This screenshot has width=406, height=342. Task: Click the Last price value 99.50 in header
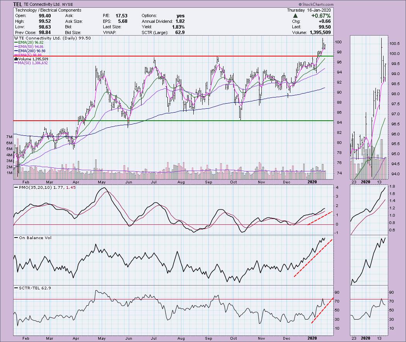pos(324,27)
